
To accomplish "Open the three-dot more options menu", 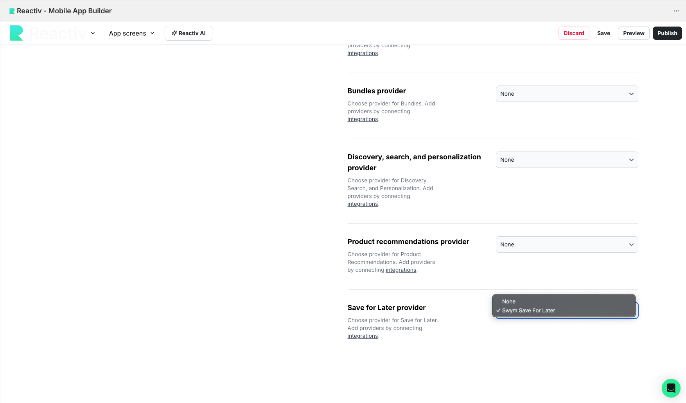I will coord(676,11).
